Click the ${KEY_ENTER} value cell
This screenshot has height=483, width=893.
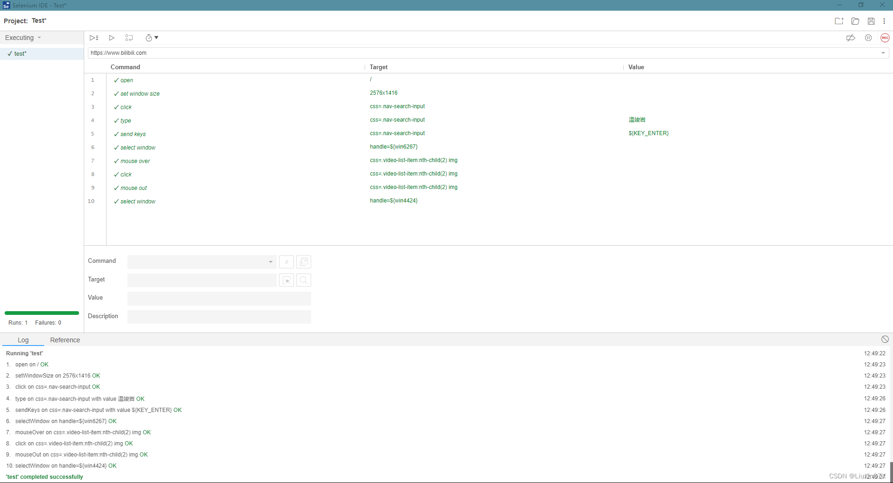coord(648,133)
